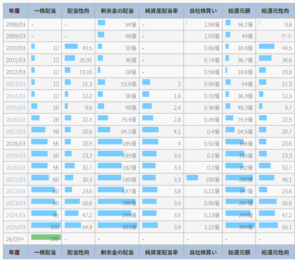Click the 純資産配当率 header in the bottom row
Screen dimensions: 295x260
161,252
